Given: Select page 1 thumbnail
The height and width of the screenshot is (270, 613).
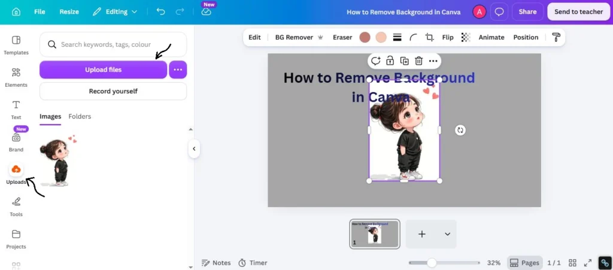Looking at the screenshot, I should tap(375, 234).
